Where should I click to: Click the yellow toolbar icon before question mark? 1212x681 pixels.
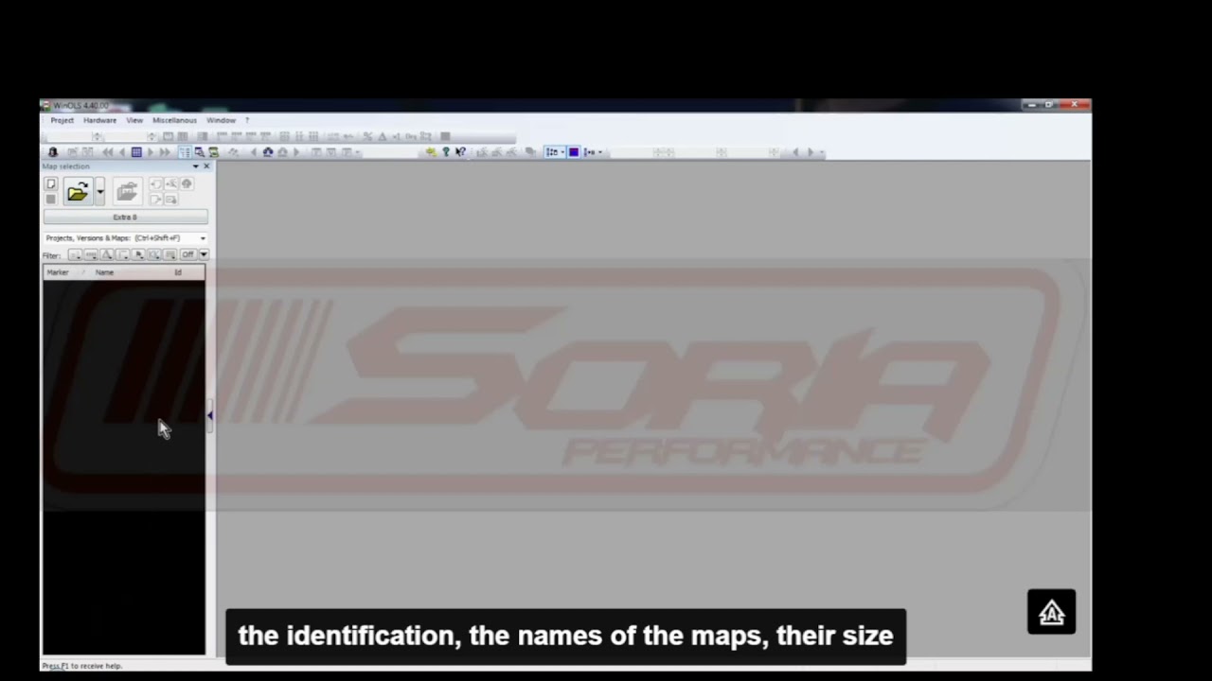click(432, 152)
